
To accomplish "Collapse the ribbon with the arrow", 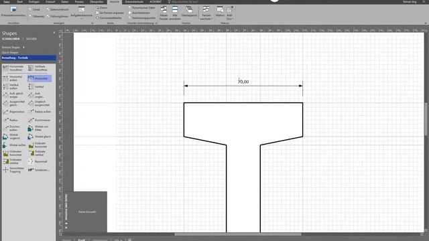I will click(426, 23).
